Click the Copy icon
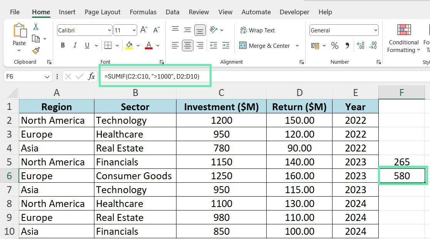 (36, 39)
